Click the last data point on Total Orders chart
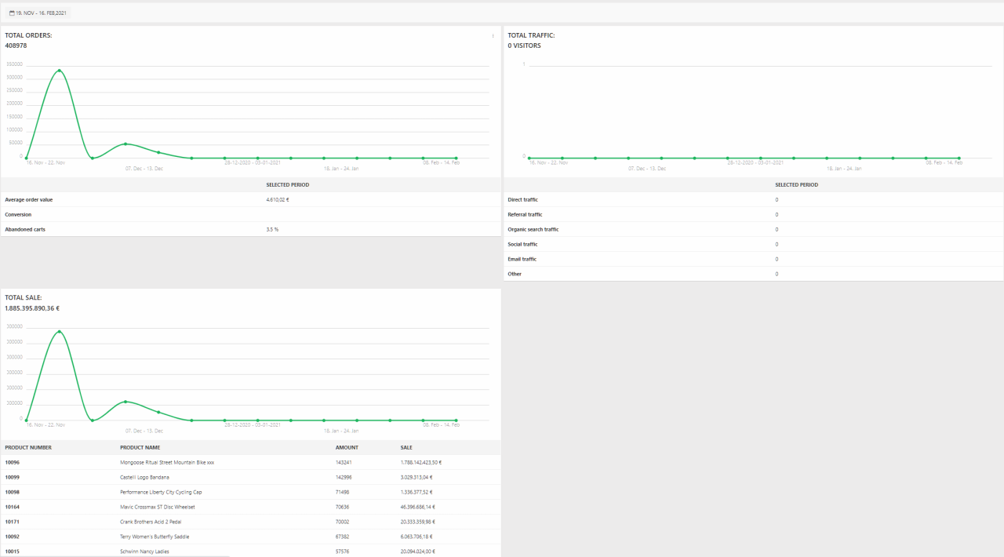The height and width of the screenshot is (557, 1004). [456, 158]
